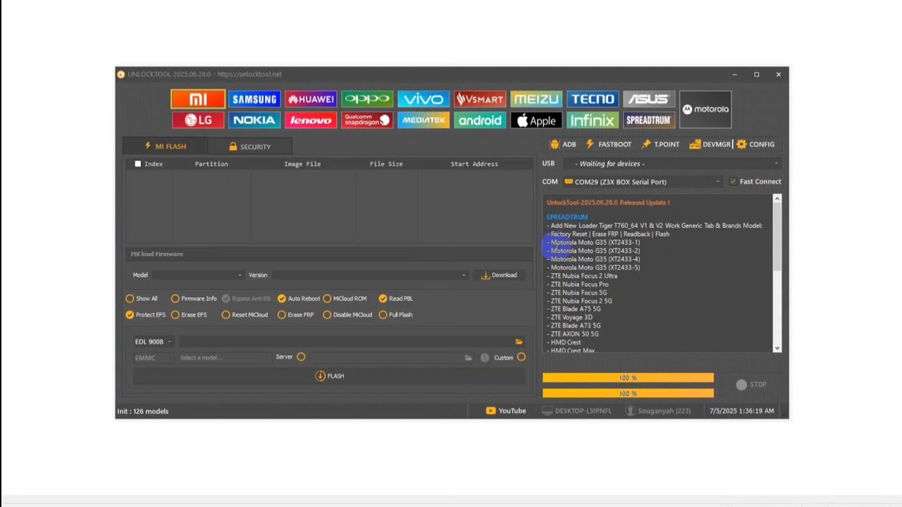Enable the MiCloud ROM option
Image resolution: width=902 pixels, height=507 pixels.
(x=345, y=299)
